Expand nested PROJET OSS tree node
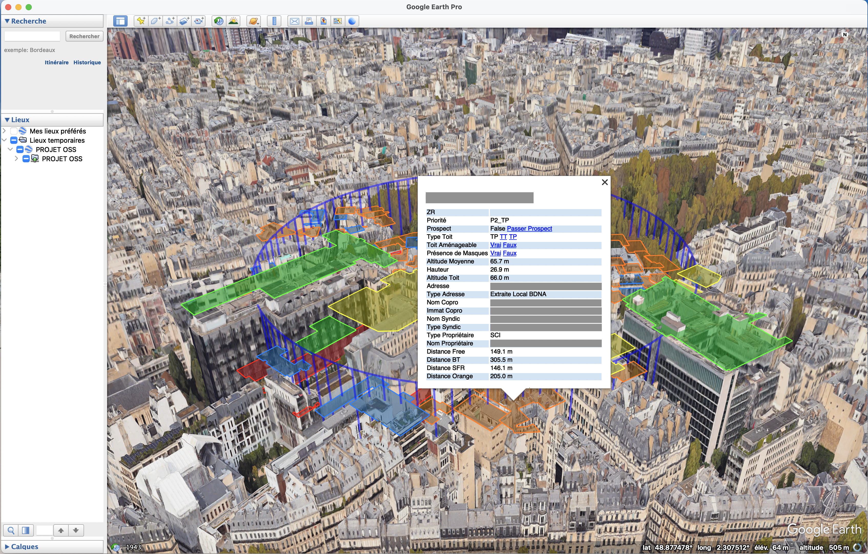Viewport: 868px width, 554px height. pyautogui.click(x=17, y=159)
